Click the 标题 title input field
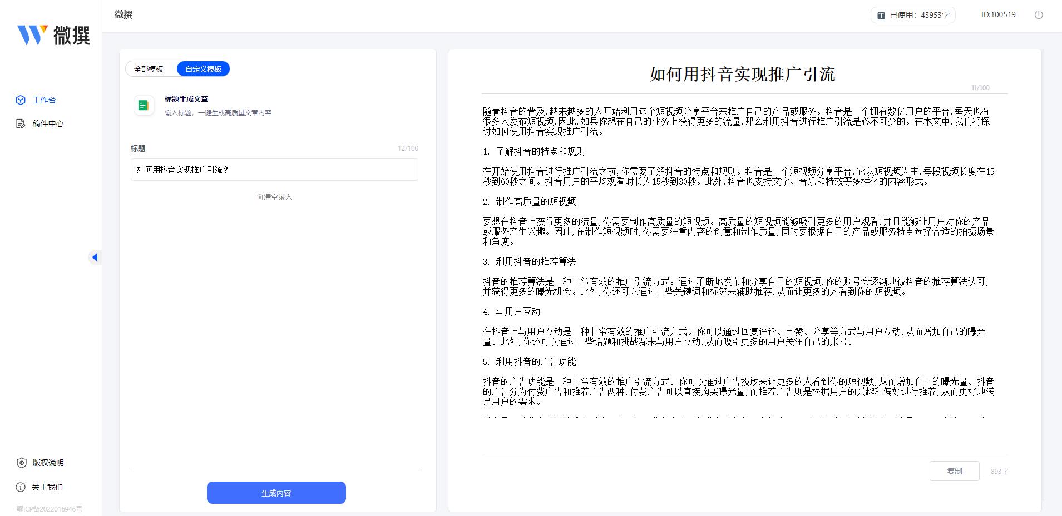This screenshot has width=1062, height=516. tap(274, 170)
